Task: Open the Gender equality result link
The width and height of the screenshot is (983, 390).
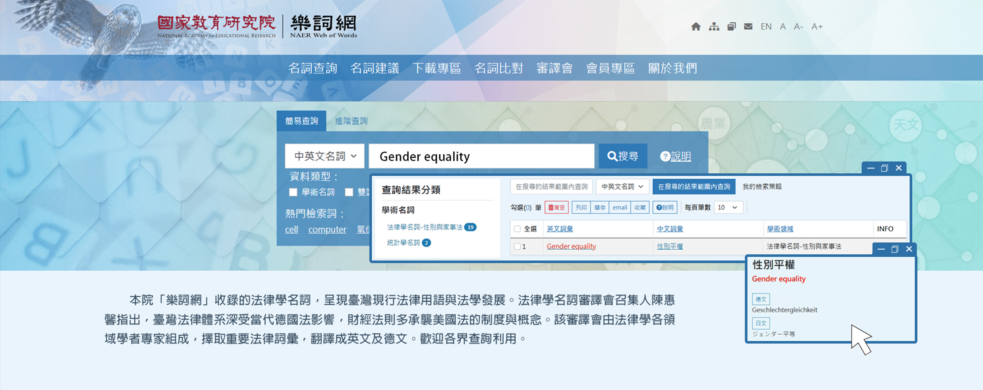Action: click(571, 246)
